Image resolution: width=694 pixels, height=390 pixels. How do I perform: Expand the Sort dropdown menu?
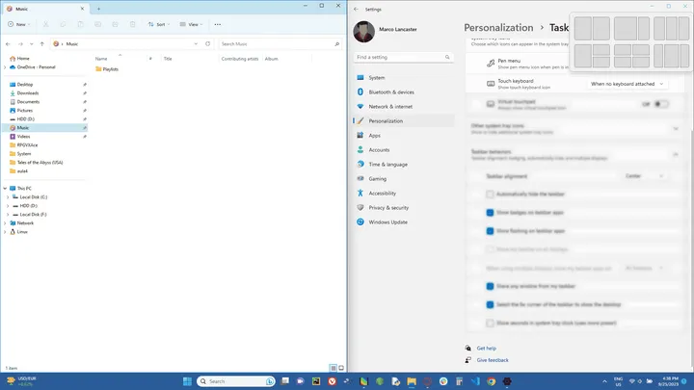[158, 24]
